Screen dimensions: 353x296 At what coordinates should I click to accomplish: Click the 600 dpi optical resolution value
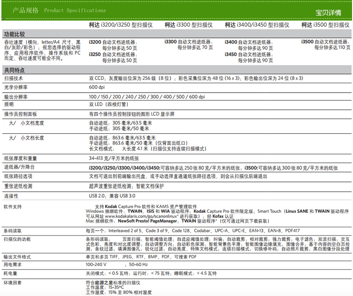click(x=97, y=87)
